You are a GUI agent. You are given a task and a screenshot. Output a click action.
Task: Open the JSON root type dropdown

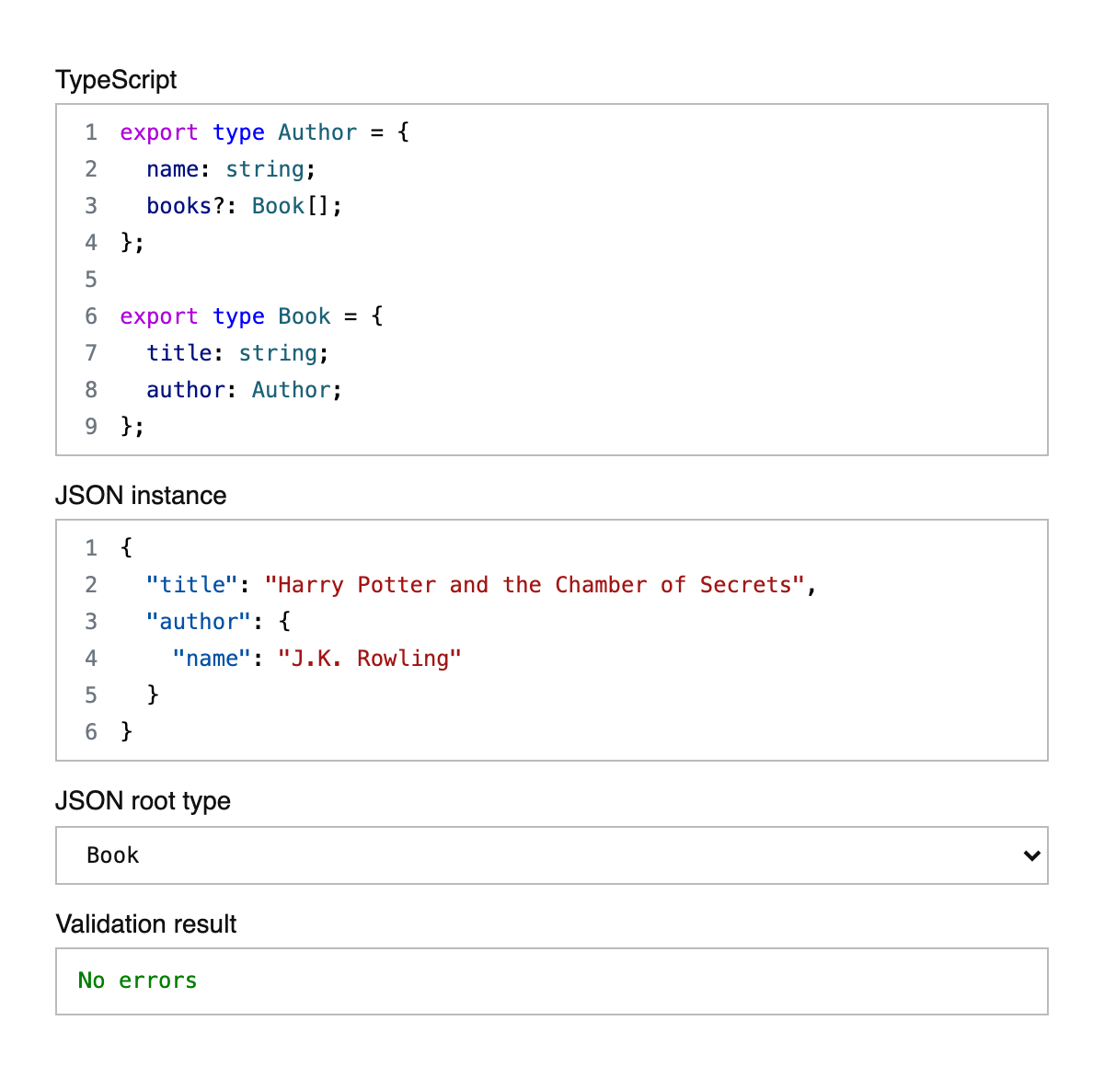coord(552,855)
